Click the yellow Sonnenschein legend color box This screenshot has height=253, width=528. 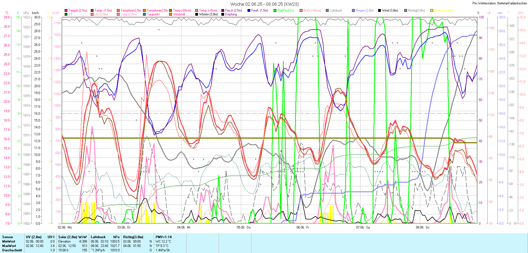coord(432,10)
